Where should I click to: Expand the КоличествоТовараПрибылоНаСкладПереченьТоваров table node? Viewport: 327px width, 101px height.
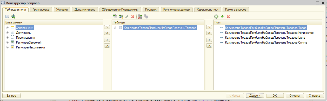115,28
